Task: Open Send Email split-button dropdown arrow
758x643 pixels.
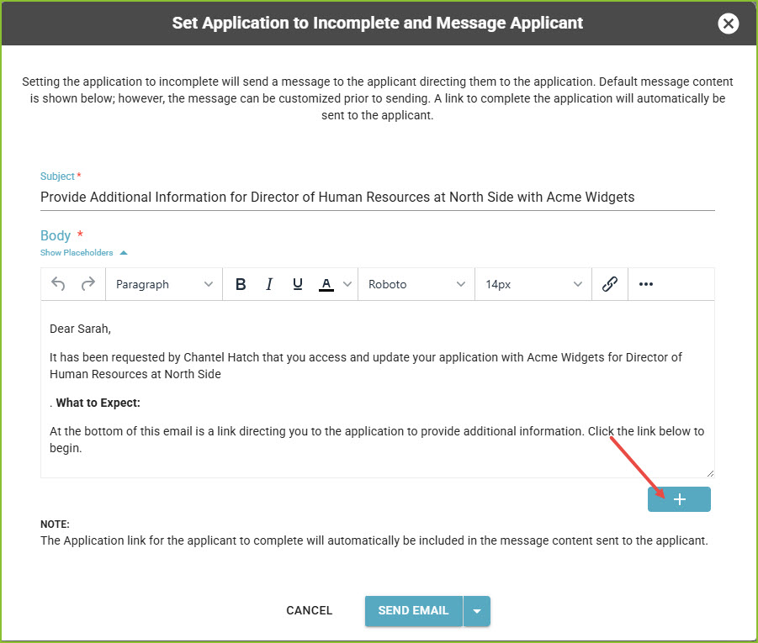Action: [477, 611]
